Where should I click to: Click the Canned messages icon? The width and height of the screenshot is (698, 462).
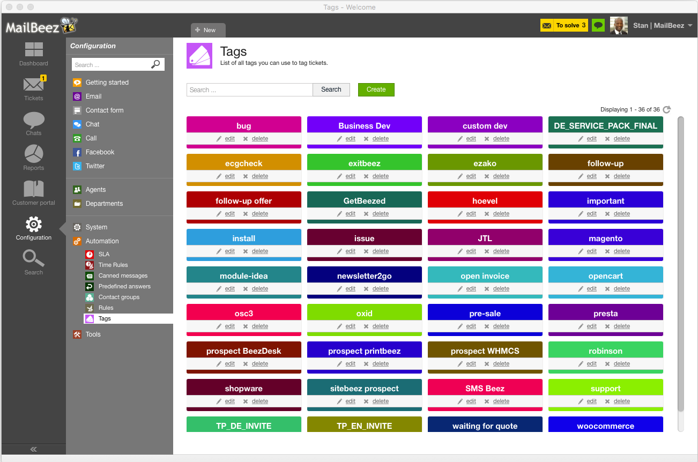tap(90, 275)
